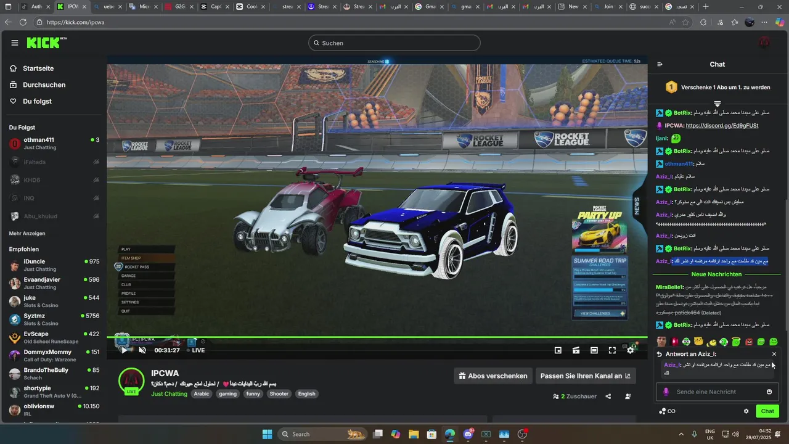Refresh the browser page
This screenshot has width=789, height=444.
[x=23, y=22]
